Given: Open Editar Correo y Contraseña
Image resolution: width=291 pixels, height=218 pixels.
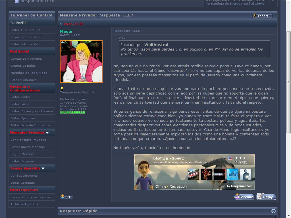Looking at the screenshot, I should [x=32, y=111].
